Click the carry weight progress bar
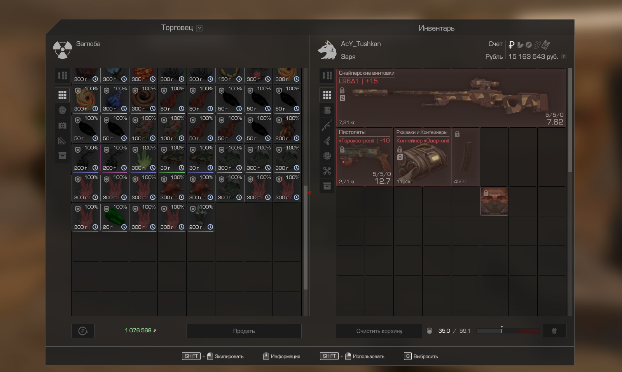This screenshot has height=372, width=622. pyautogui.click(x=508, y=331)
